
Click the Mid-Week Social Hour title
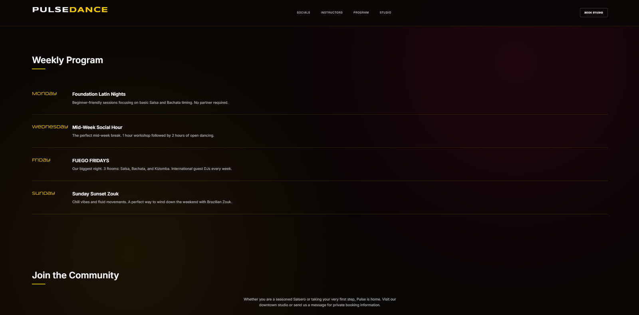click(x=97, y=127)
